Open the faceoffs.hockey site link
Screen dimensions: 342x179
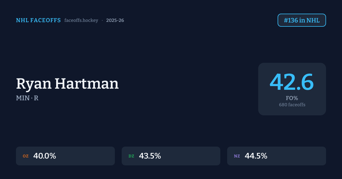(81, 20)
